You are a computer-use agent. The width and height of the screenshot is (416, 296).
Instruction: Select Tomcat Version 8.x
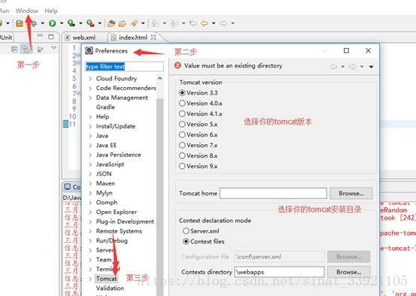click(x=199, y=156)
